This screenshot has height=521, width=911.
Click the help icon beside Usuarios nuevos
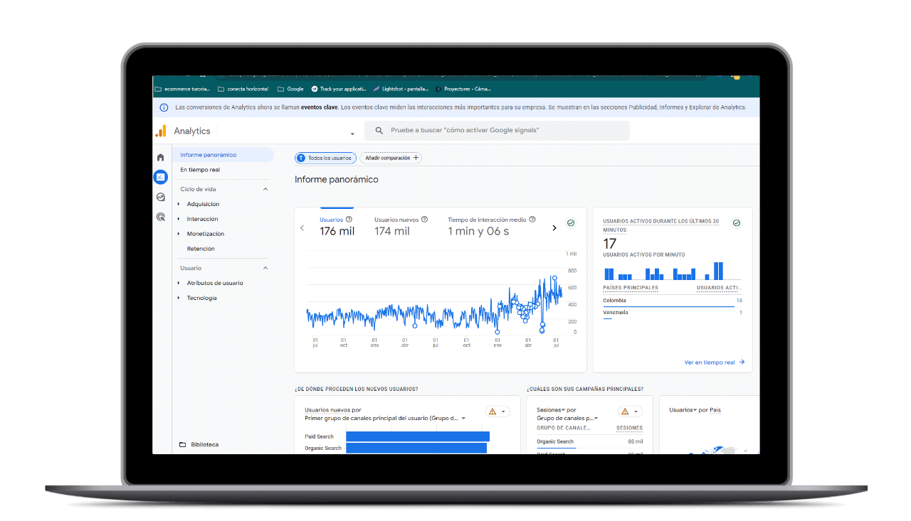[x=425, y=220]
